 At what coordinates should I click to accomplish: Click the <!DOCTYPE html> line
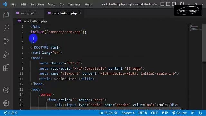point(45,47)
